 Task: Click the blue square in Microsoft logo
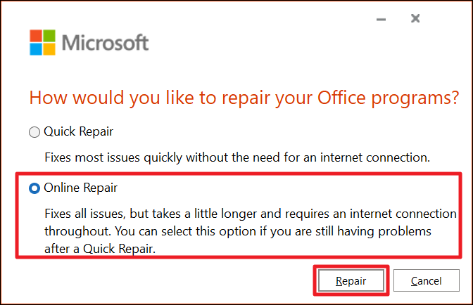tap(35, 49)
